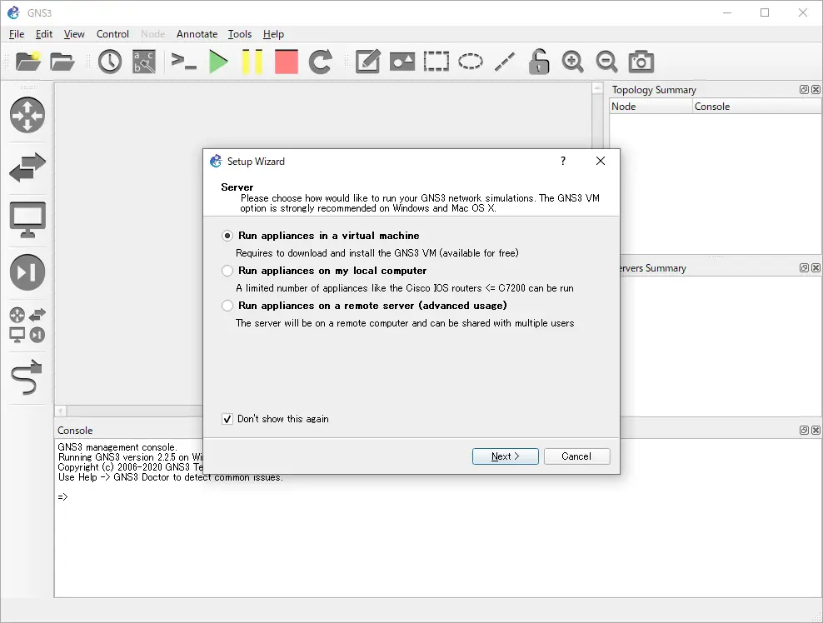Select the Add a note tool
The image size is (823, 623).
tap(368, 62)
